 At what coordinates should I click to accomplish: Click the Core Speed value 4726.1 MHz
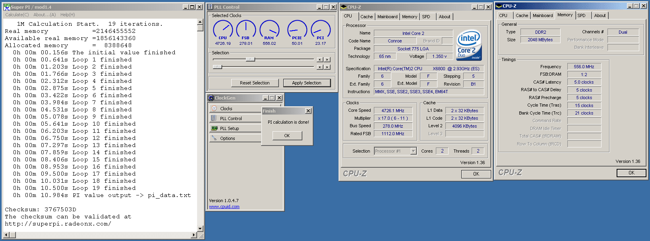coord(393,111)
